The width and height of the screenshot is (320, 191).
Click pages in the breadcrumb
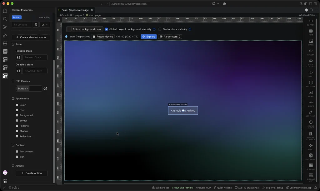pos(78,15)
